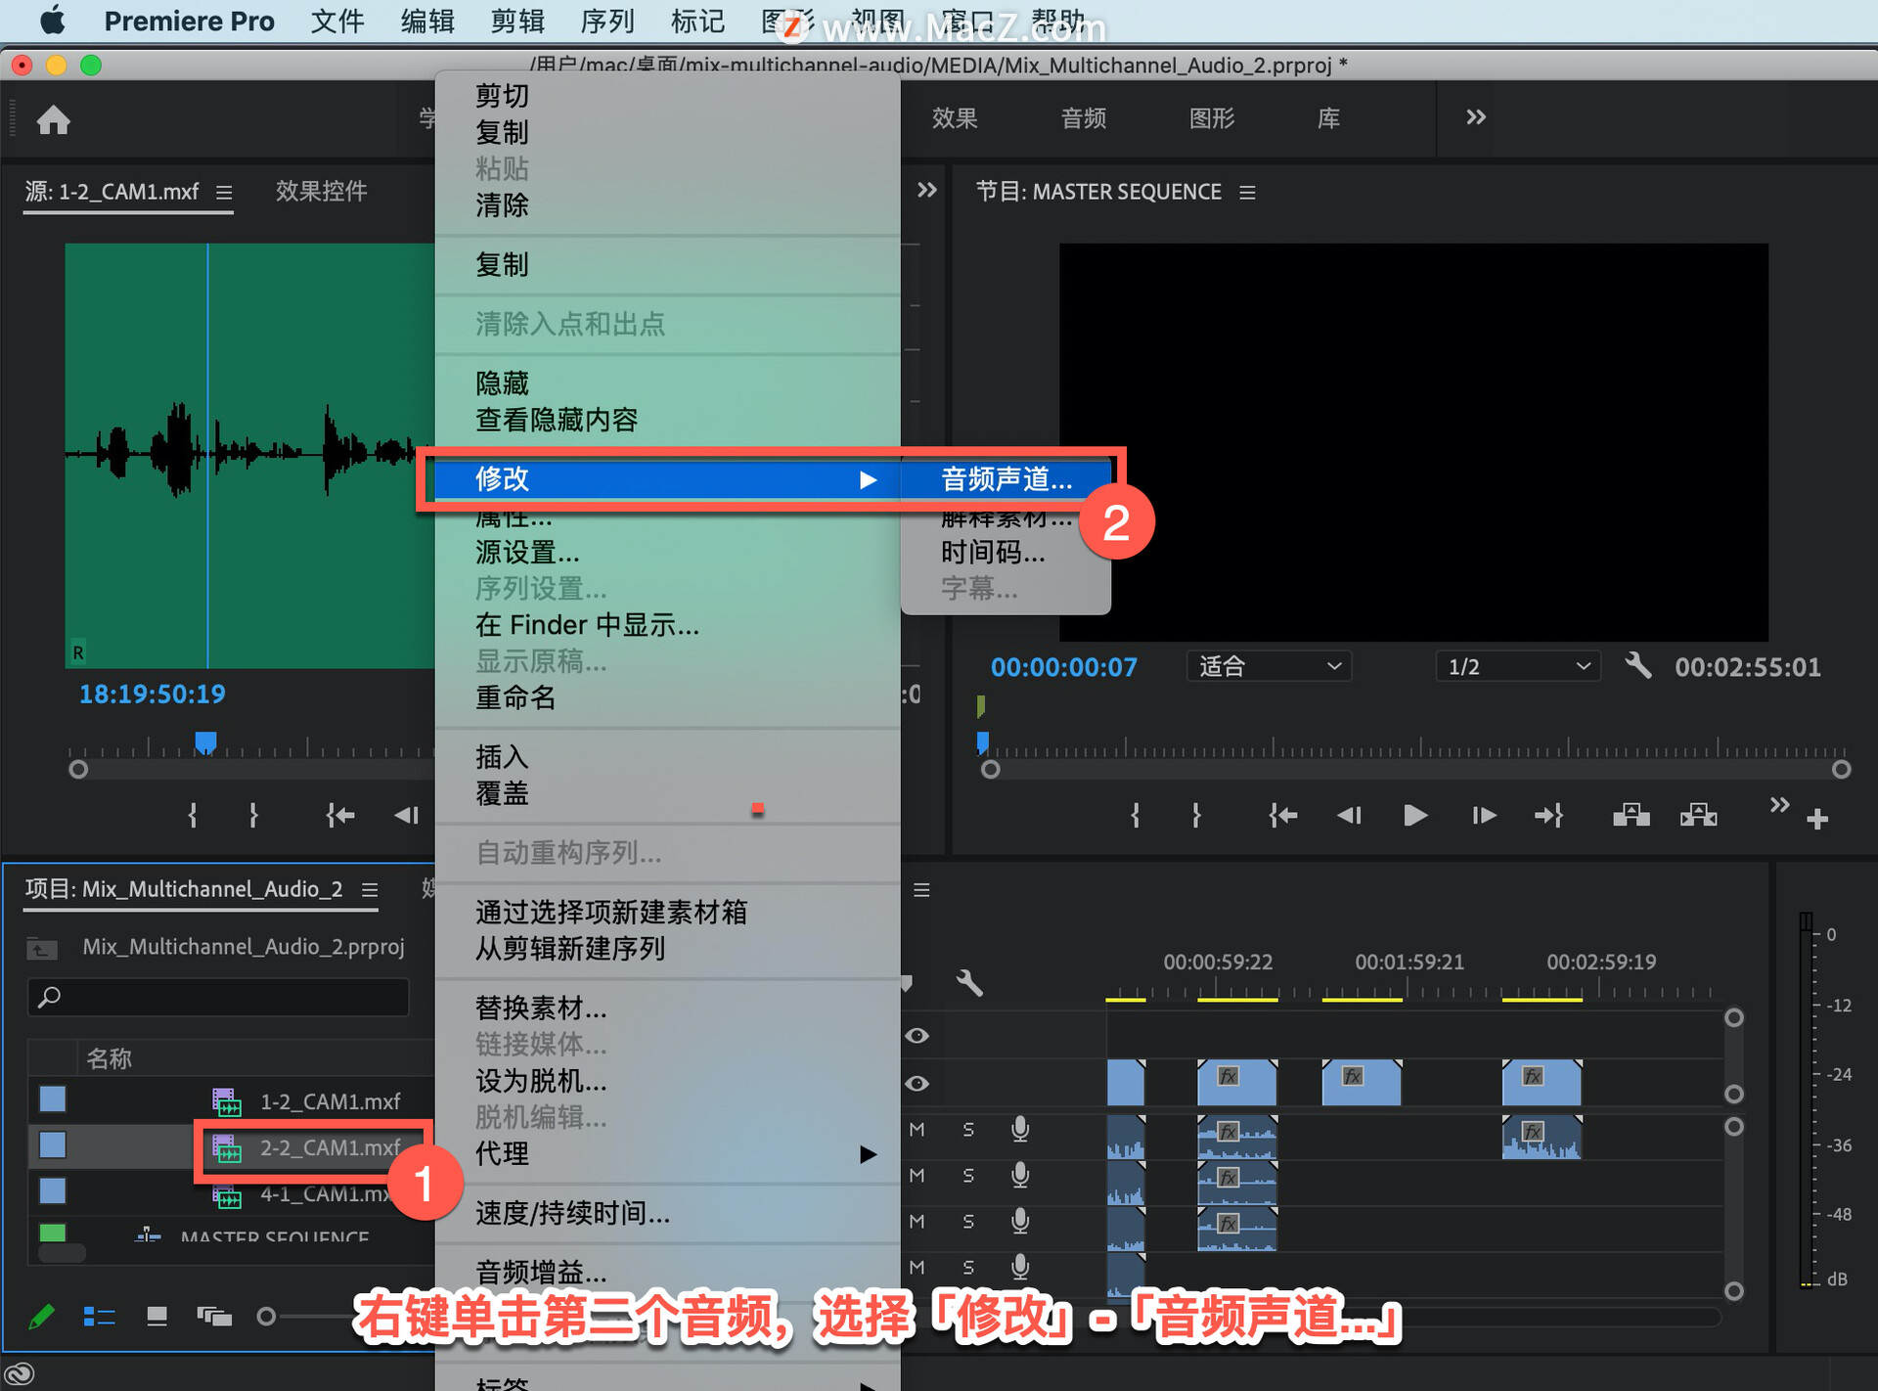Open Project panel menu for Mix_Multichannel_Audio_2
This screenshot has width=1878, height=1391.
(x=370, y=890)
